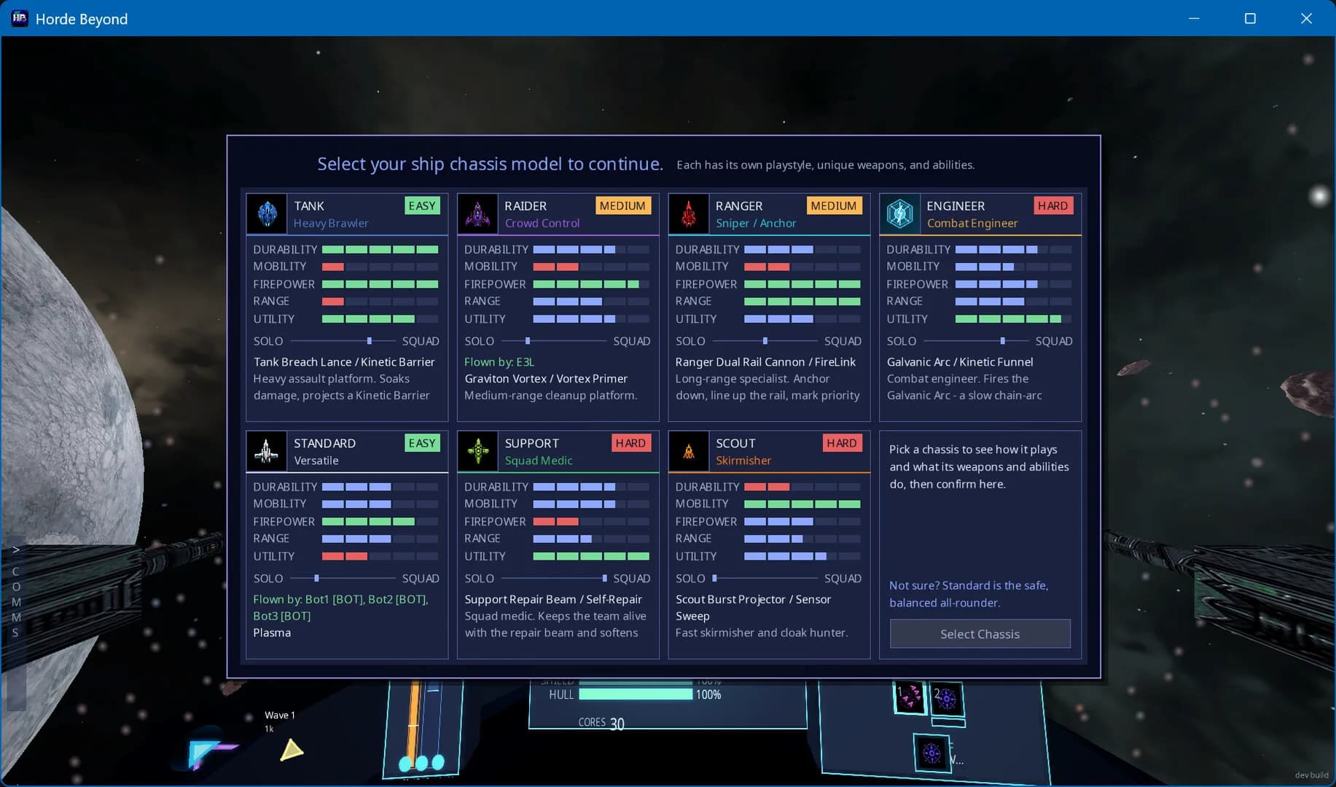Viewport: 1336px width, 787px height.
Task: Expand the COMMS side panel arrow
Action: tap(15, 549)
